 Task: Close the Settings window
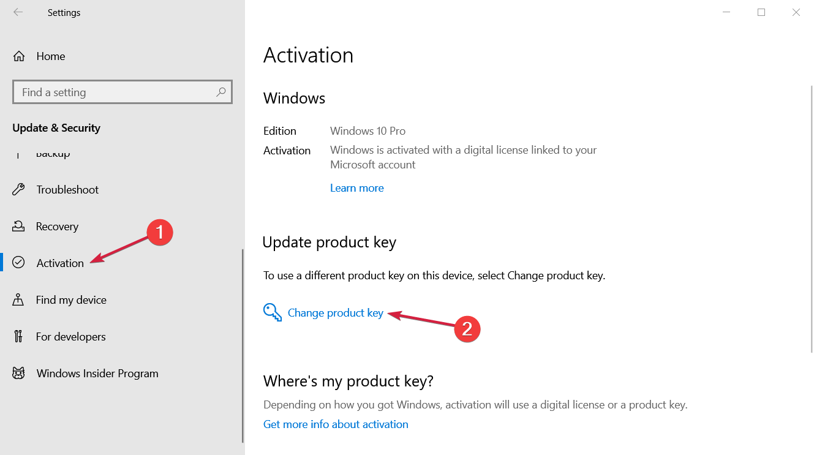(796, 12)
